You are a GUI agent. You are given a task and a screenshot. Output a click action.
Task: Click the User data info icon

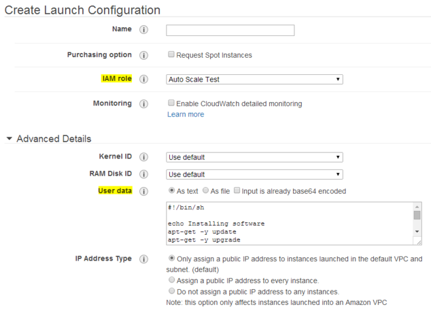tap(144, 191)
